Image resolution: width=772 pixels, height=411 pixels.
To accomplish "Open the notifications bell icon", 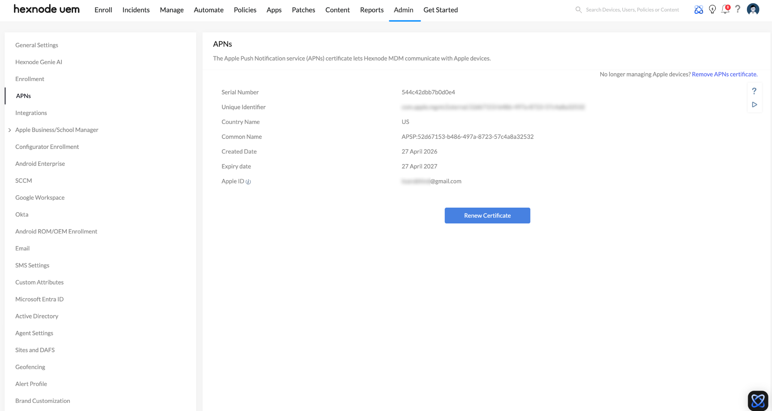I will (x=725, y=10).
